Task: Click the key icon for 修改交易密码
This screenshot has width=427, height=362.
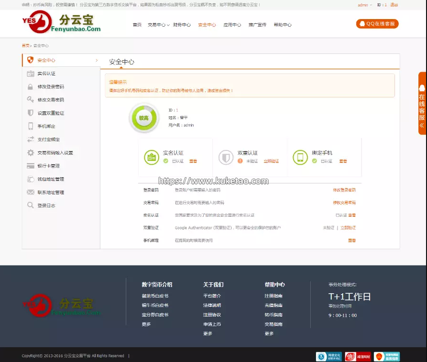Action: coord(31,100)
